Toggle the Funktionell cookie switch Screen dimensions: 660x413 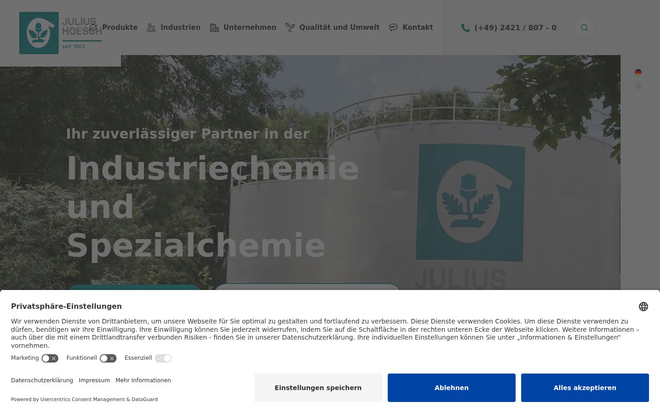(x=108, y=358)
